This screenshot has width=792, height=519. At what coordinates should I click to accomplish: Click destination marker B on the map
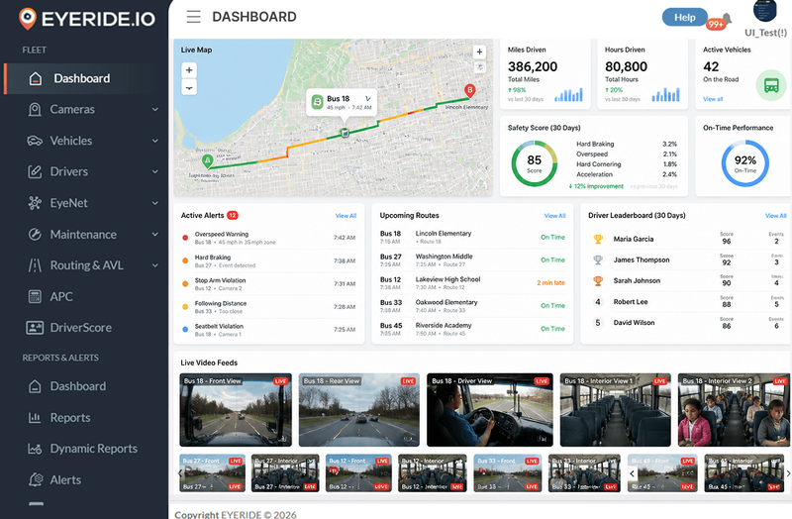469,91
